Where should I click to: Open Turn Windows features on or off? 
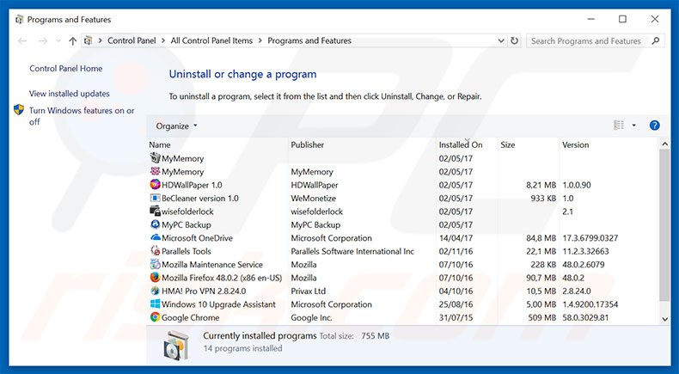pyautogui.click(x=82, y=116)
